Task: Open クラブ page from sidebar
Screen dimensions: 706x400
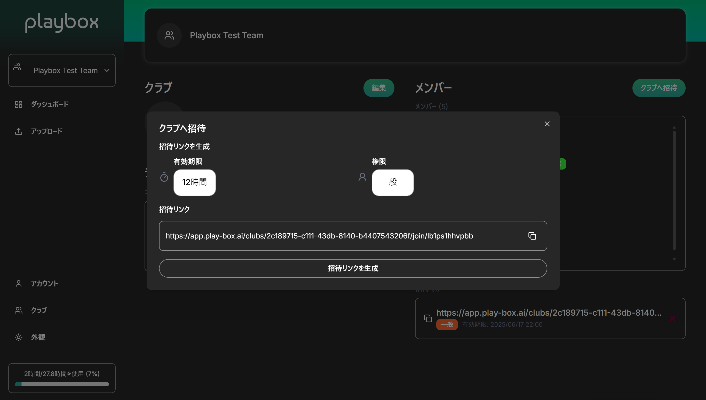Action: [39, 310]
